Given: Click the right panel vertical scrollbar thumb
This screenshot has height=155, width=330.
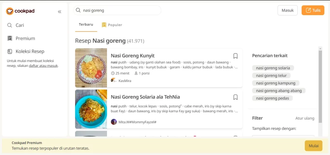Looking at the screenshot, I should click(x=320, y=87).
